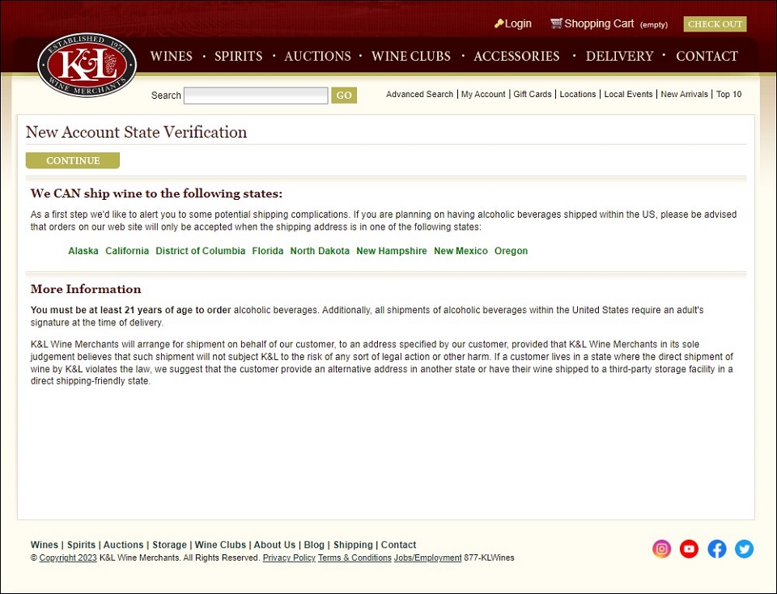Click the shopping cart icon

click(x=557, y=23)
